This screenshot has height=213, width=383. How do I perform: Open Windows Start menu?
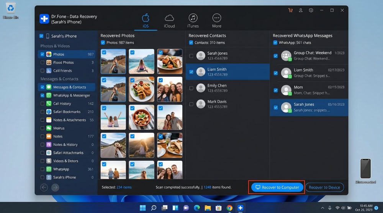click(x=142, y=208)
